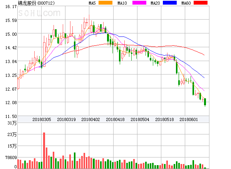Click the 16.17 price axis label

[x=11, y=7]
